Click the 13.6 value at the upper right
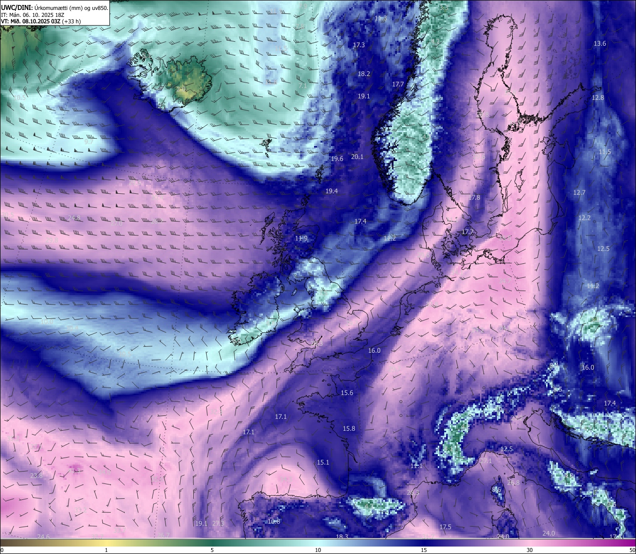636x554 pixels. click(x=600, y=43)
